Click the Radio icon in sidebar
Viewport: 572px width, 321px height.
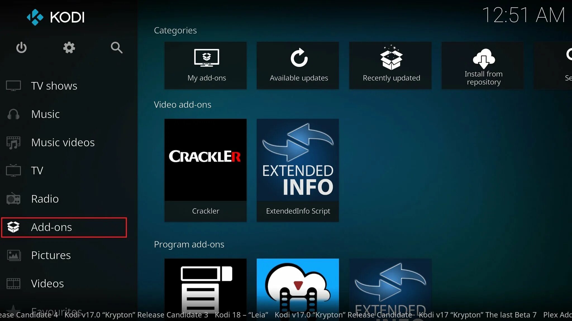[13, 199]
